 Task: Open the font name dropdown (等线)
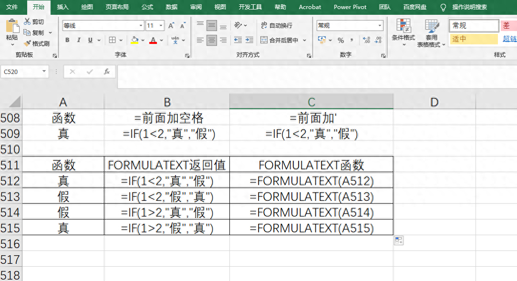(141, 25)
